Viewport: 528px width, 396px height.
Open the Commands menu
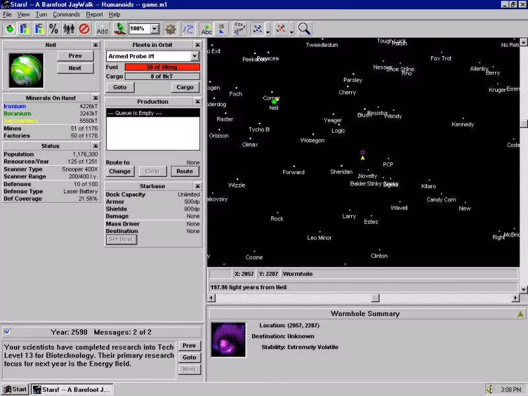coord(66,15)
